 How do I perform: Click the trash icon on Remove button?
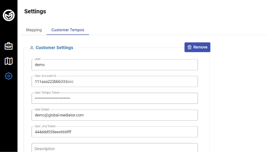coord(190,47)
